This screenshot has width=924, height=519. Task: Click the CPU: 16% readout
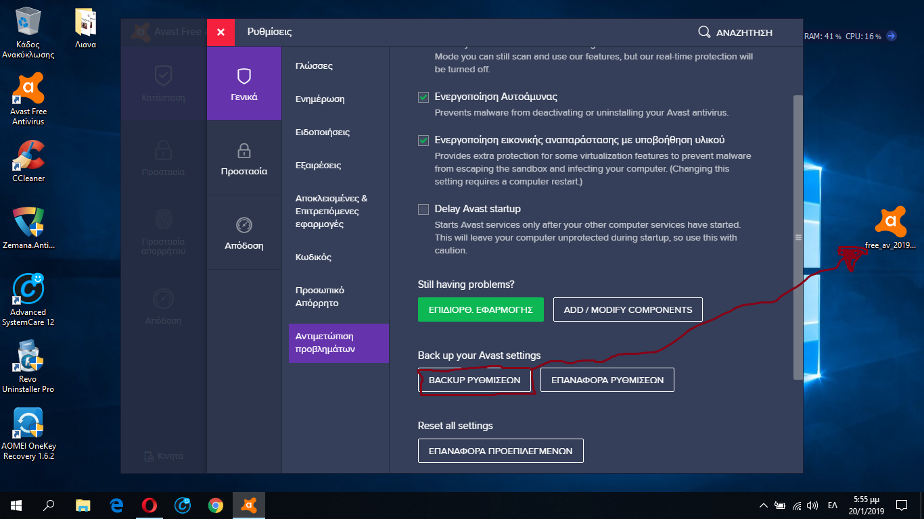coord(863,36)
